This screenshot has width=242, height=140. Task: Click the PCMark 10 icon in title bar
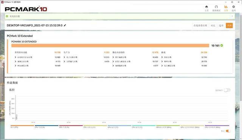click(x=2, y=2)
